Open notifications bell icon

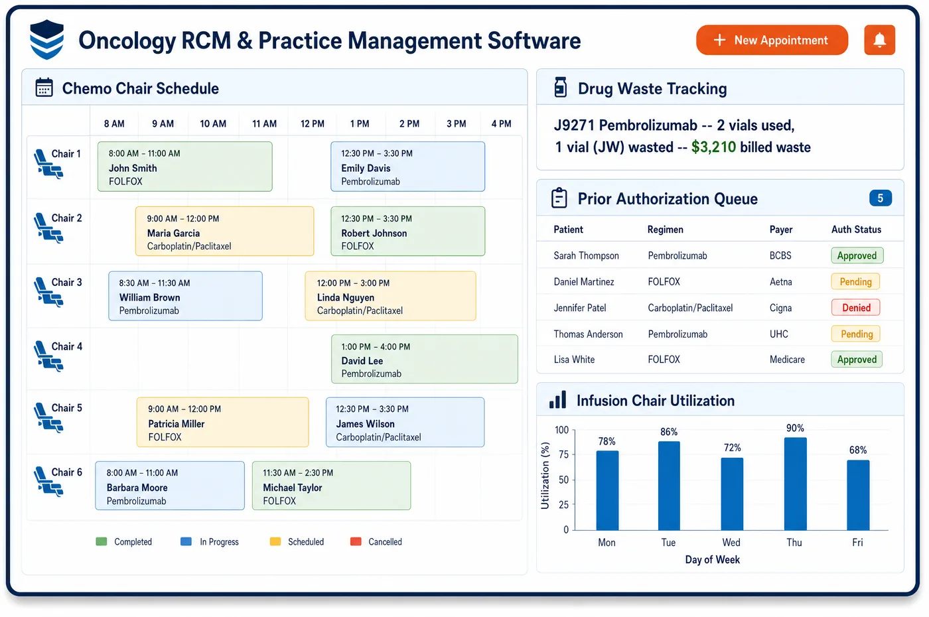[x=879, y=40]
